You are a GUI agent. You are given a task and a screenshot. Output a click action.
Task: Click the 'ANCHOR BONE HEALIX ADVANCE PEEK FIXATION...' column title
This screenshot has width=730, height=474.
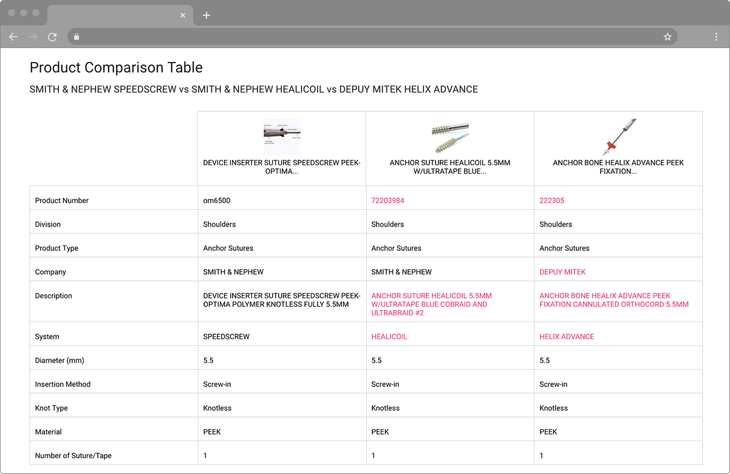(x=618, y=167)
